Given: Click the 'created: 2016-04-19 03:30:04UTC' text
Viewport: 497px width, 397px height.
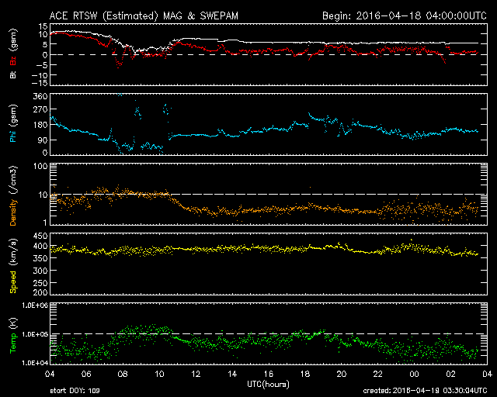Looking at the screenshot, I should click(x=425, y=391).
